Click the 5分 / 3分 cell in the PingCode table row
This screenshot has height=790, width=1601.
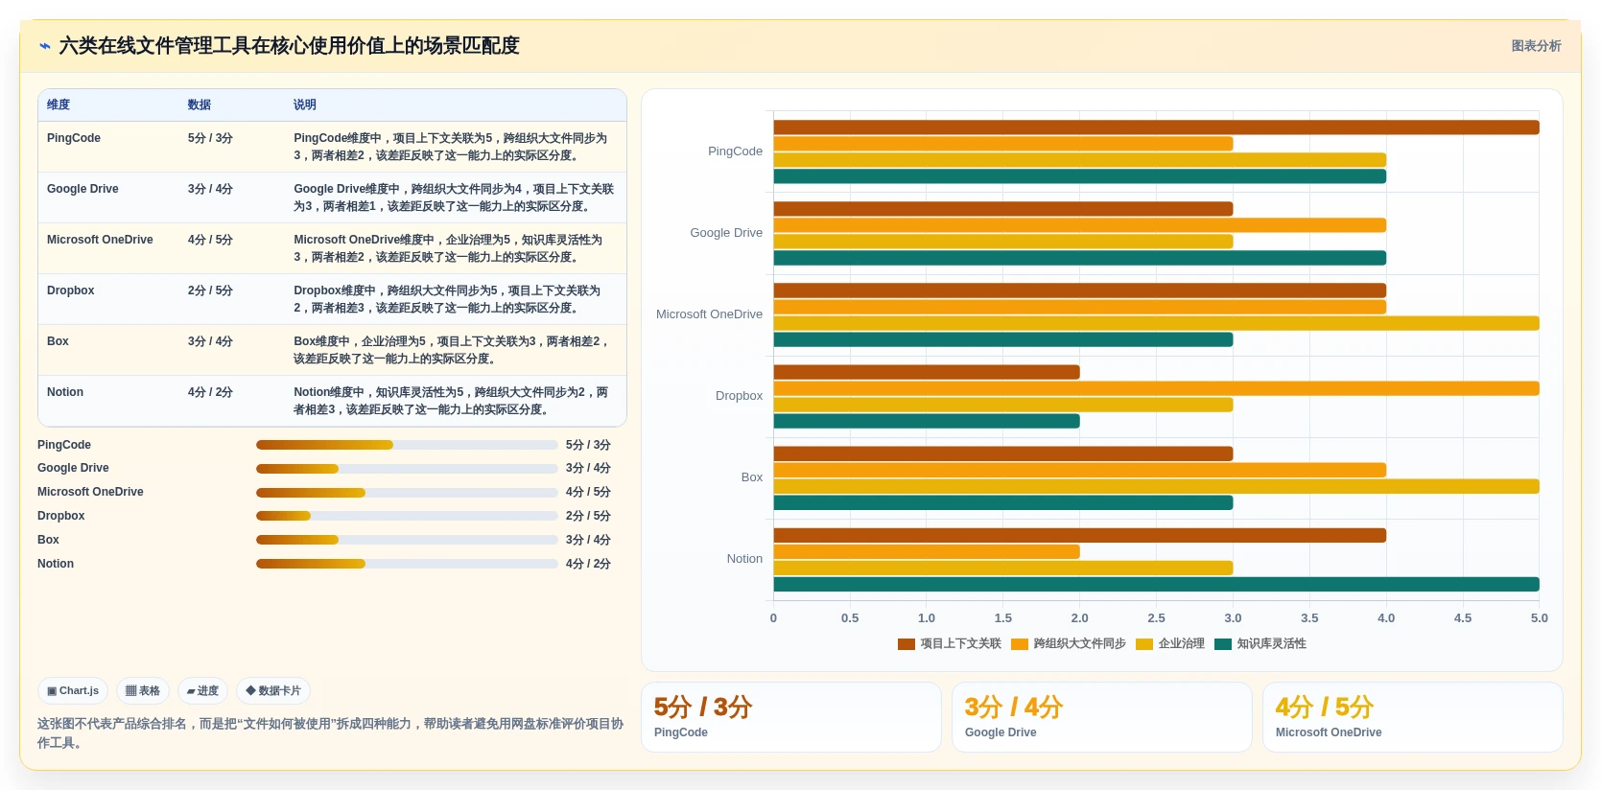[x=210, y=138]
